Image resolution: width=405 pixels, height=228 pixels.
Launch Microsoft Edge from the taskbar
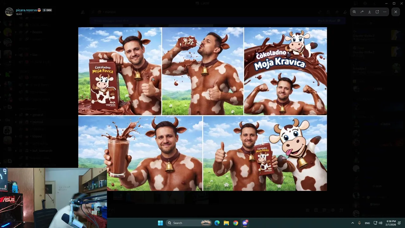217,223
